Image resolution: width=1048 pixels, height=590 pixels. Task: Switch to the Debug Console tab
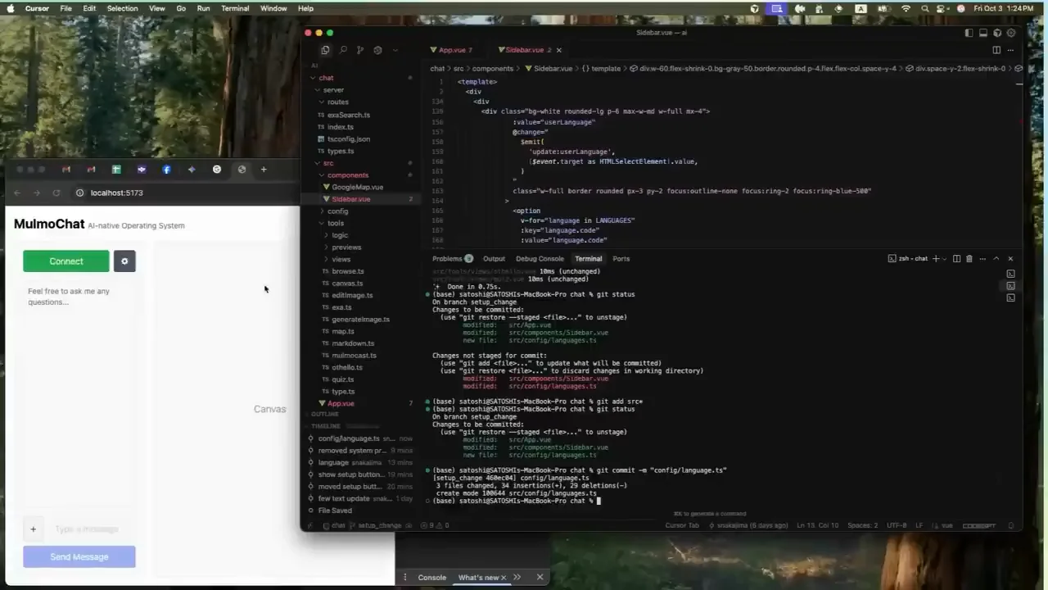[540, 259]
